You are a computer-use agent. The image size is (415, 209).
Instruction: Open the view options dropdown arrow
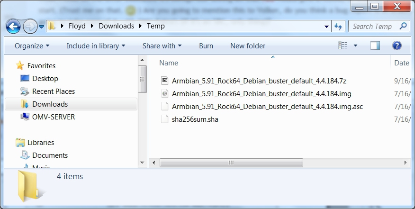(x=356, y=46)
